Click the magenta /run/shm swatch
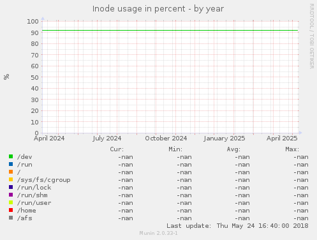The height and width of the screenshot is (240, 317). (11, 195)
